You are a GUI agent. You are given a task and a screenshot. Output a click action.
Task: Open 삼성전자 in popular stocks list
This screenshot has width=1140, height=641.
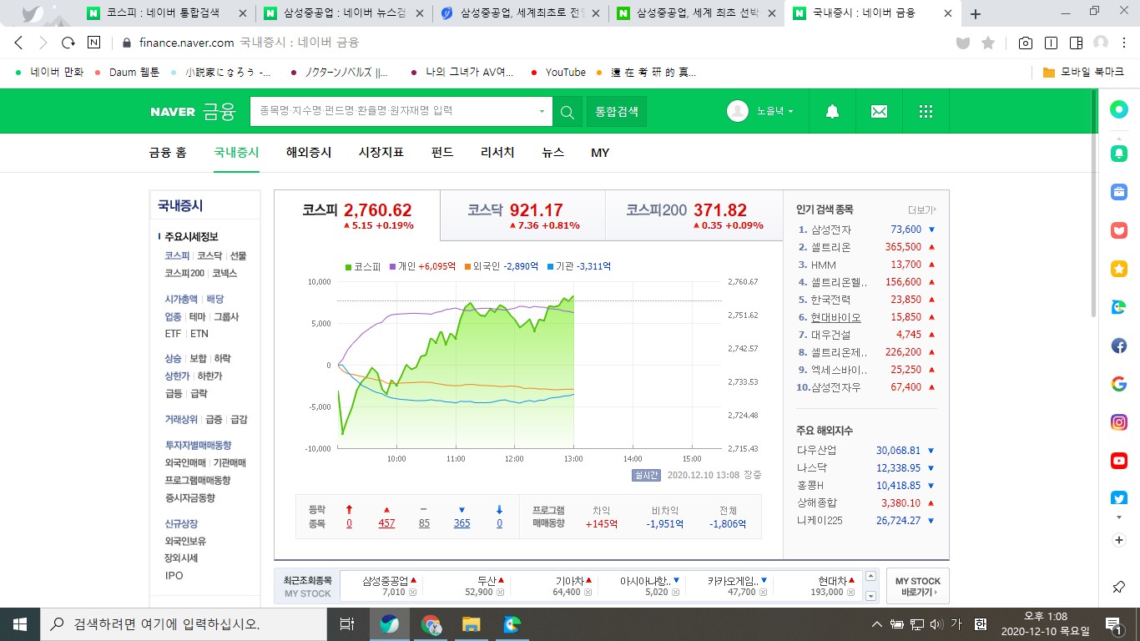(831, 230)
